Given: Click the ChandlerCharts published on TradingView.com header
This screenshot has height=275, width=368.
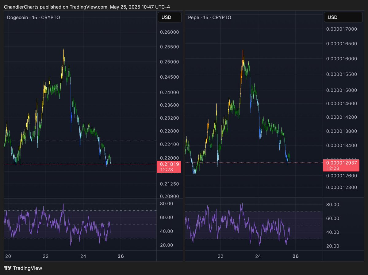Looking at the screenshot, I should [x=87, y=6].
